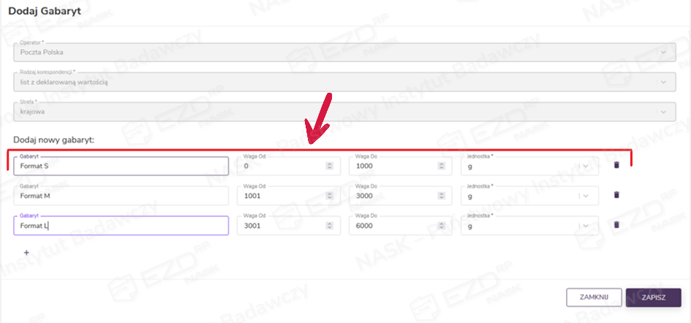Expand the Rodzaj korespondencji dropdown

coord(662,82)
